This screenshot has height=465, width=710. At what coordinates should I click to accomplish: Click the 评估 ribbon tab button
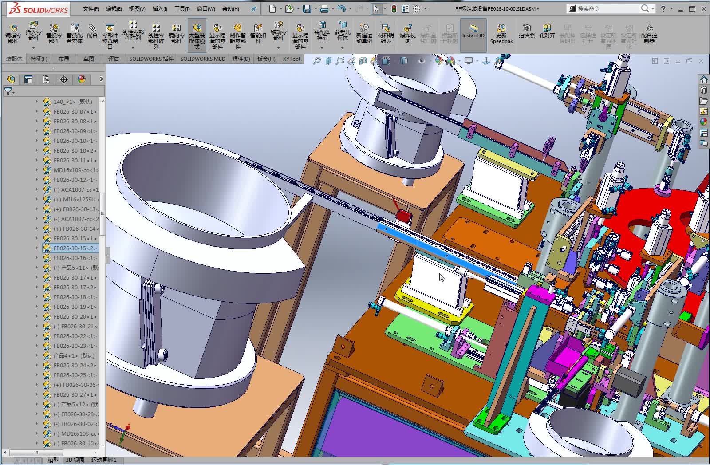point(113,59)
